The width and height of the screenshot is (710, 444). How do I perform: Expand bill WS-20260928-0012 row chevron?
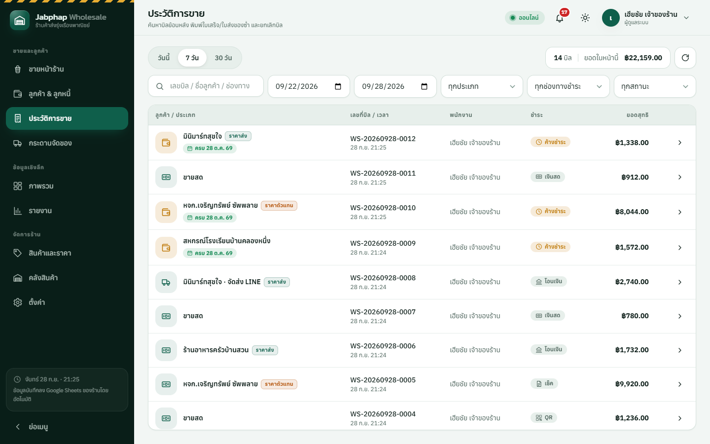coord(680,143)
